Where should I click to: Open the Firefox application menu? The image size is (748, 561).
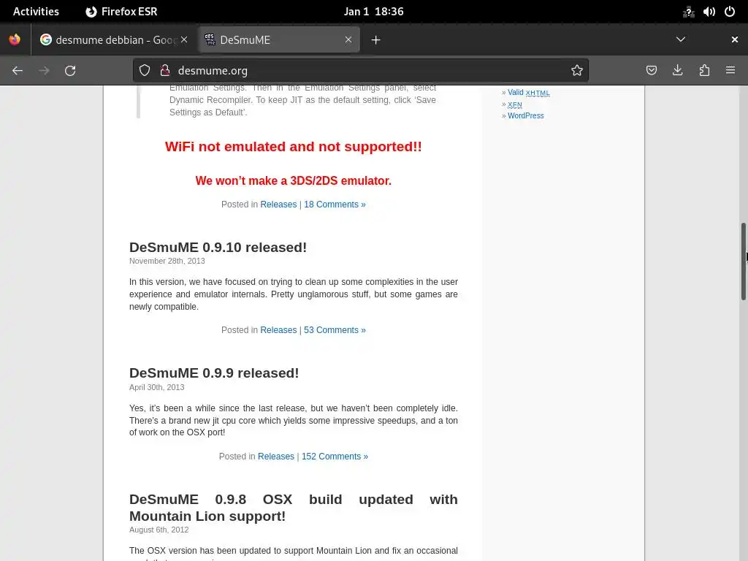coord(730,71)
